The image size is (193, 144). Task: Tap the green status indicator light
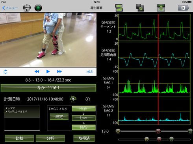(x=38, y=8)
